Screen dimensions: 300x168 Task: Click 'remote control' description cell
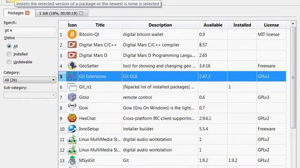[160, 98]
